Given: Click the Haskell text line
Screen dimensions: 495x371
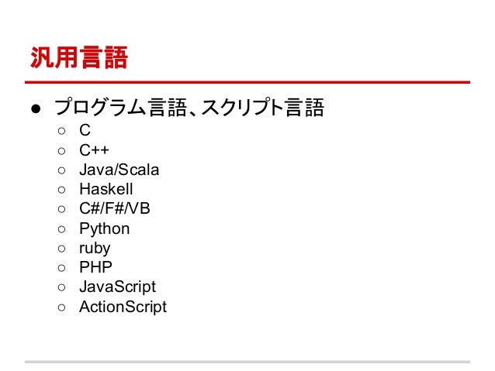Looking at the screenshot, I should click(106, 189).
